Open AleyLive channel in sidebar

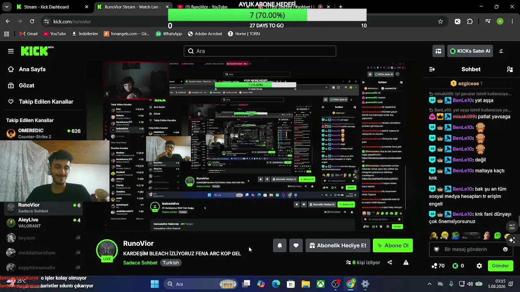coord(43,223)
